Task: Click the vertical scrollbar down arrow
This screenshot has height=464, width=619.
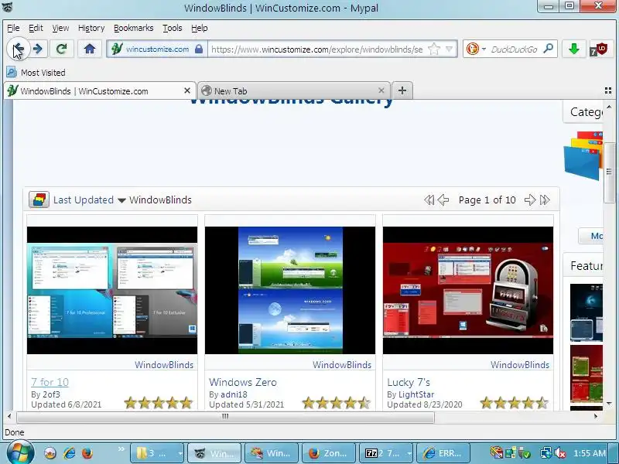Action: point(608,403)
